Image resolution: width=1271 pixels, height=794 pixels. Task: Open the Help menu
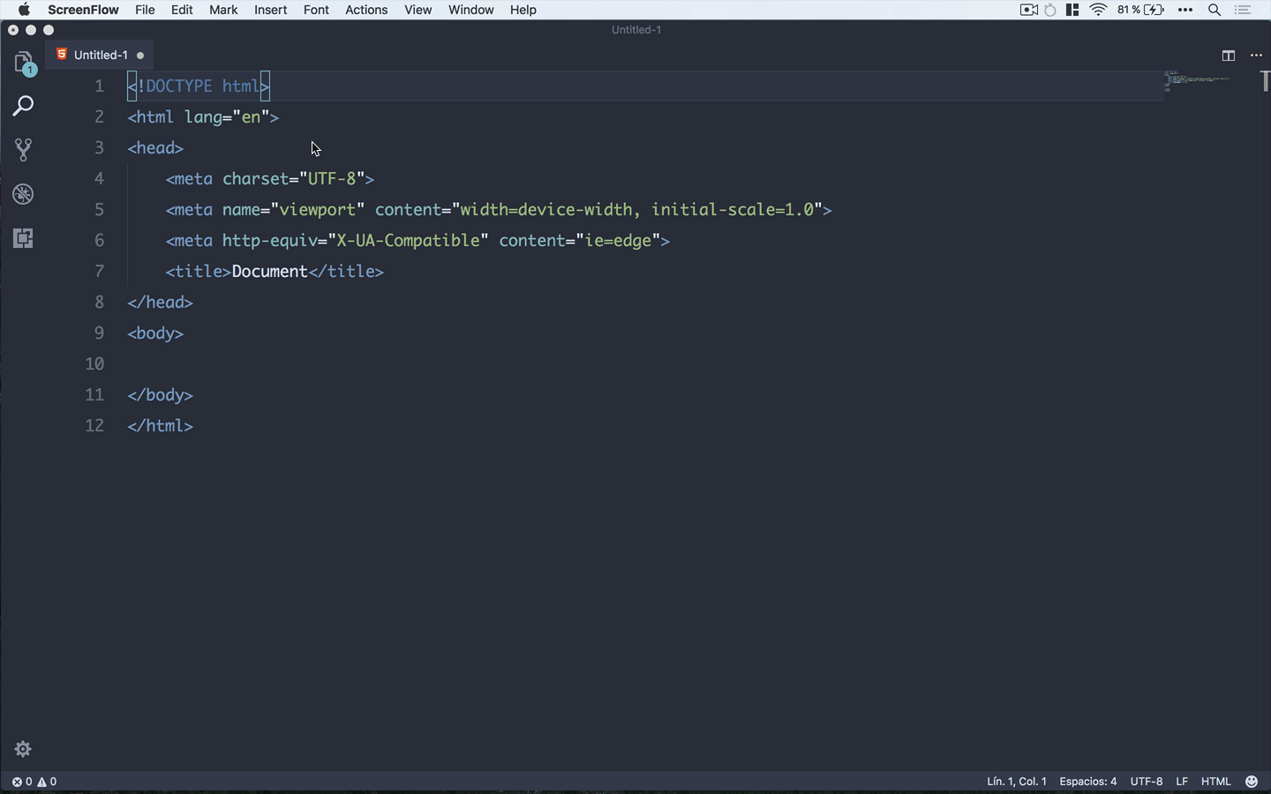pos(523,10)
